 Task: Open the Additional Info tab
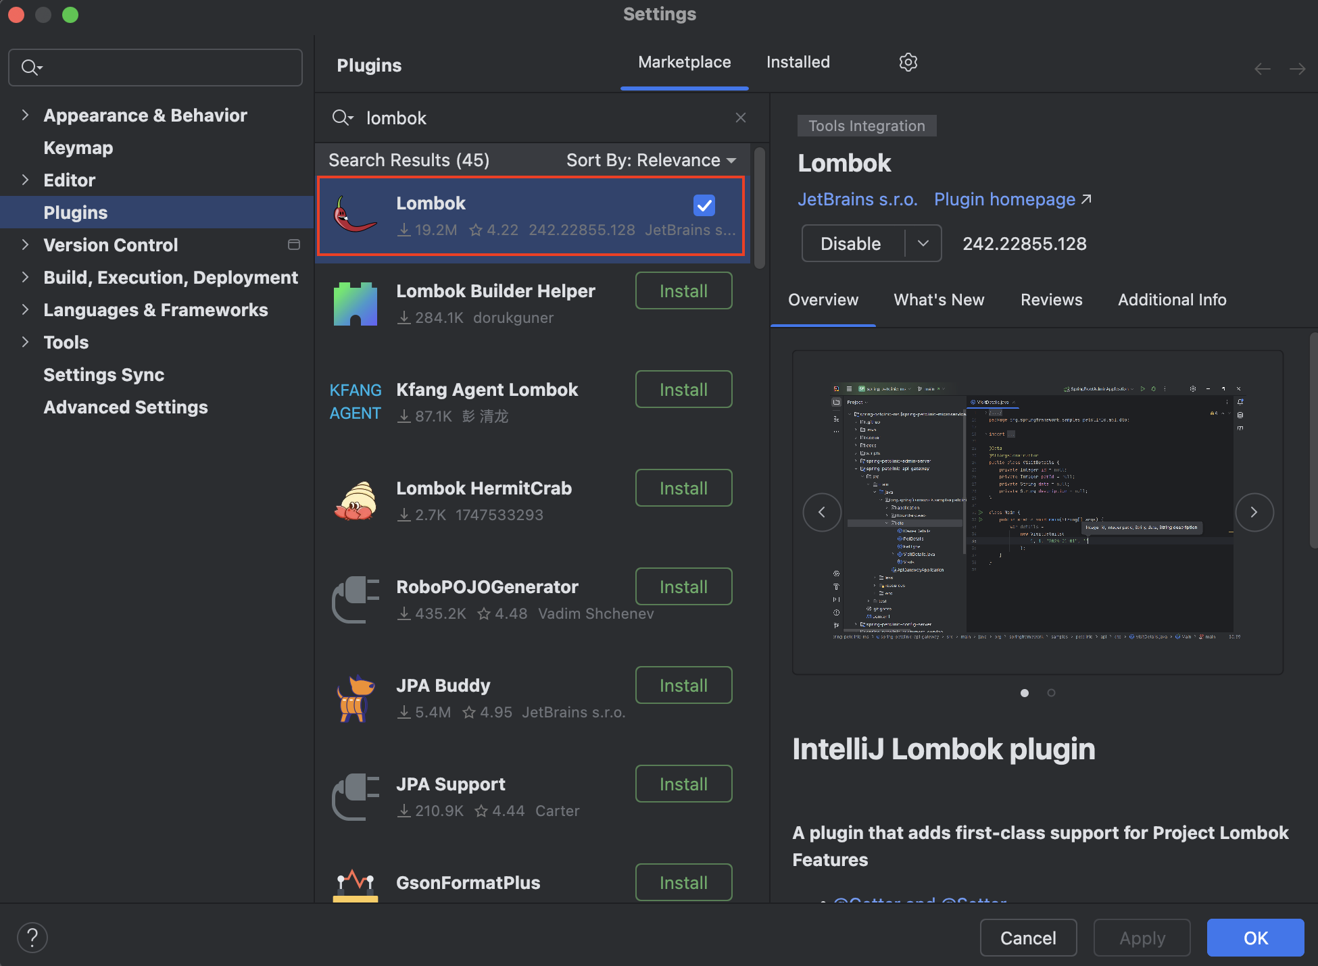tap(1172, 300)
